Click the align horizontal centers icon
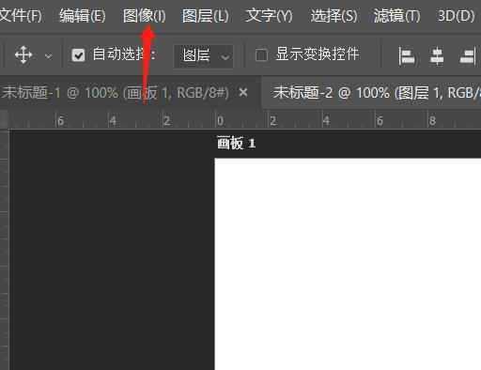The height and width of the screenshot is (370, 481). 437,55
